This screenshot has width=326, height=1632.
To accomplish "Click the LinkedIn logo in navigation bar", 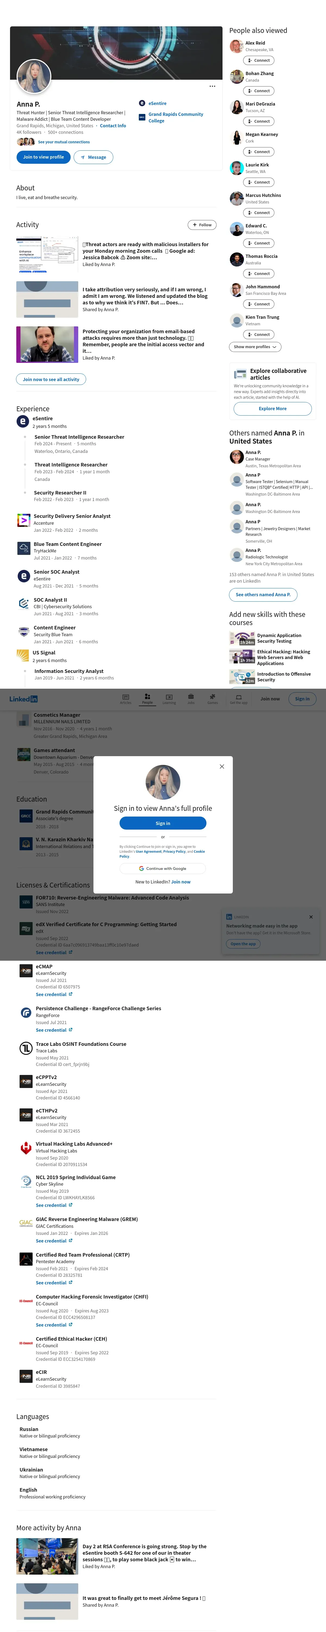I will coord(23,699).
